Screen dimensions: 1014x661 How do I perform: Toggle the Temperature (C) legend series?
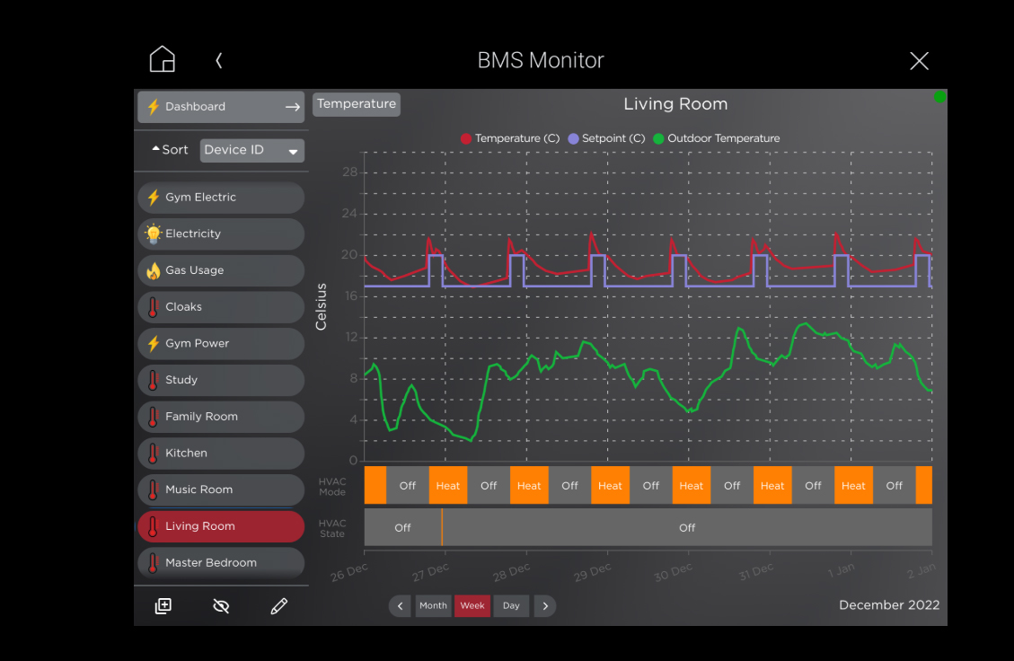point(509,138)
